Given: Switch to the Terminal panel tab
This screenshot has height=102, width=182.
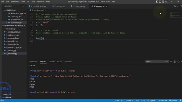Looking at the screenshot, I should pyautogui.click(x=69, y=62).
